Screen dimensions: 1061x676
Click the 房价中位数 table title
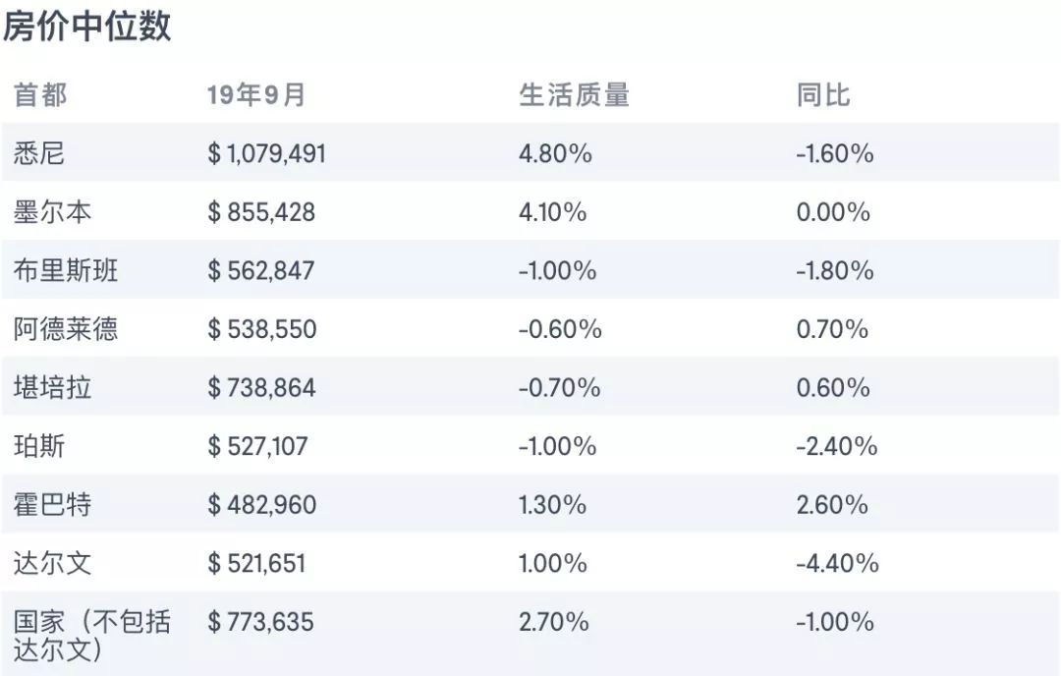coord(87,28)
